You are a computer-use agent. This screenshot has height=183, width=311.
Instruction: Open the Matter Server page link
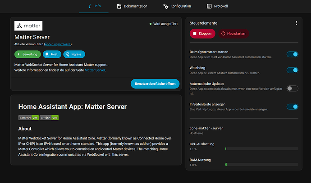[x=95, y=70]
